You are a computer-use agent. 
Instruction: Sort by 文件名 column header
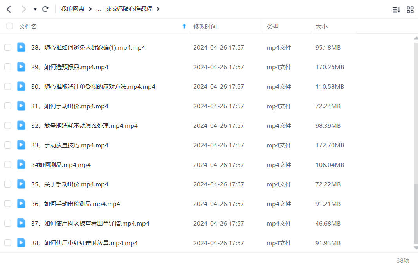coord(28,26)
